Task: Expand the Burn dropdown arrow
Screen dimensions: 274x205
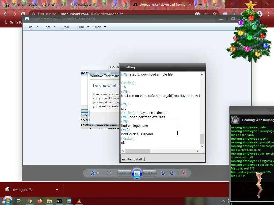Action: point(88,27)
